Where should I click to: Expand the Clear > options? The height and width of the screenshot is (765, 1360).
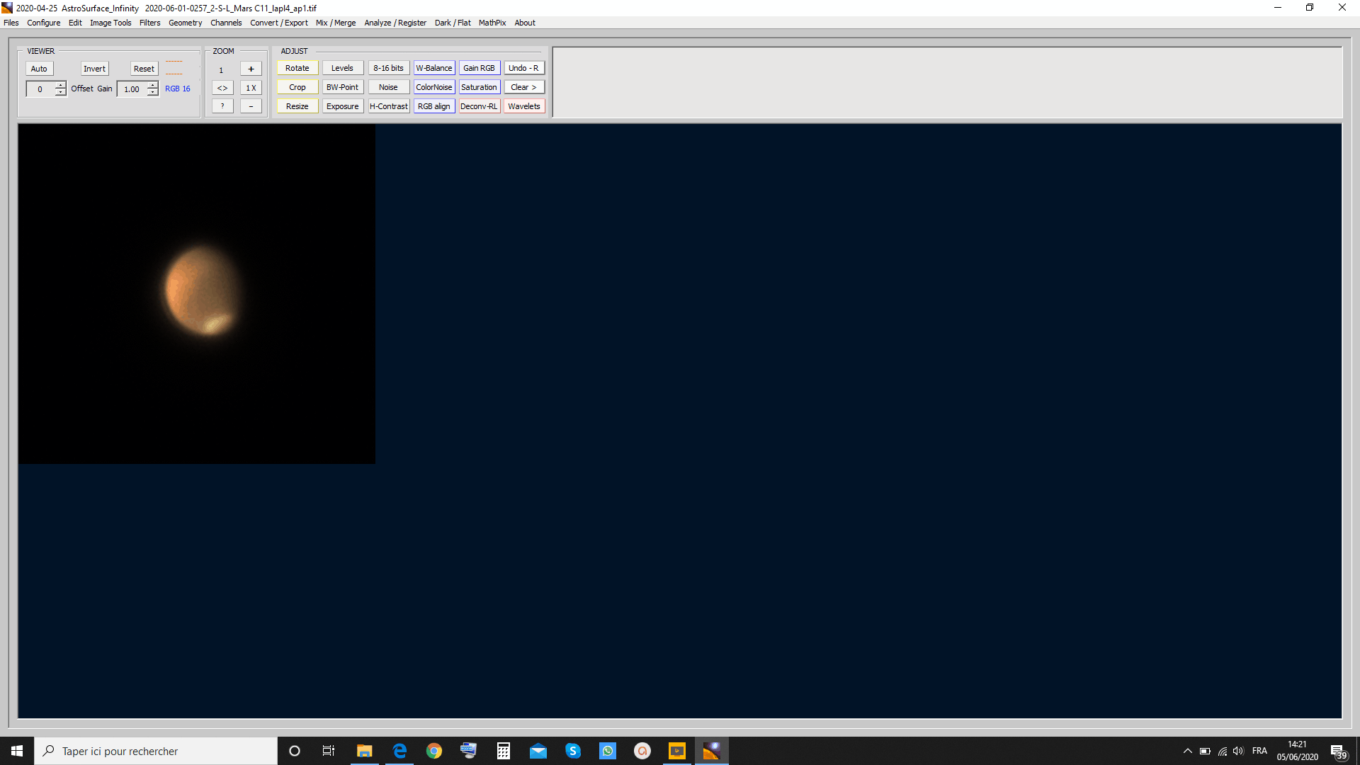(x=523, y=87)
